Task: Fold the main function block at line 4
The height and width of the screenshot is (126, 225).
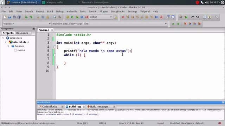Action: click(55, 47)
